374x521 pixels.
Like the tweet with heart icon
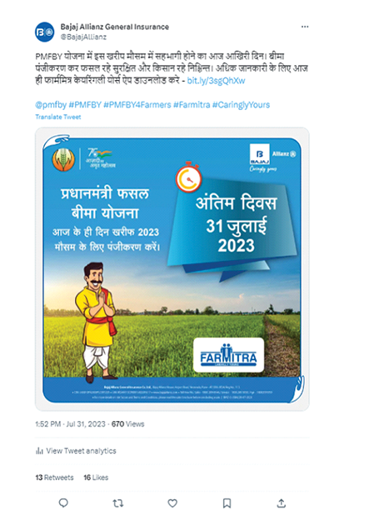(x=172, y=503)
